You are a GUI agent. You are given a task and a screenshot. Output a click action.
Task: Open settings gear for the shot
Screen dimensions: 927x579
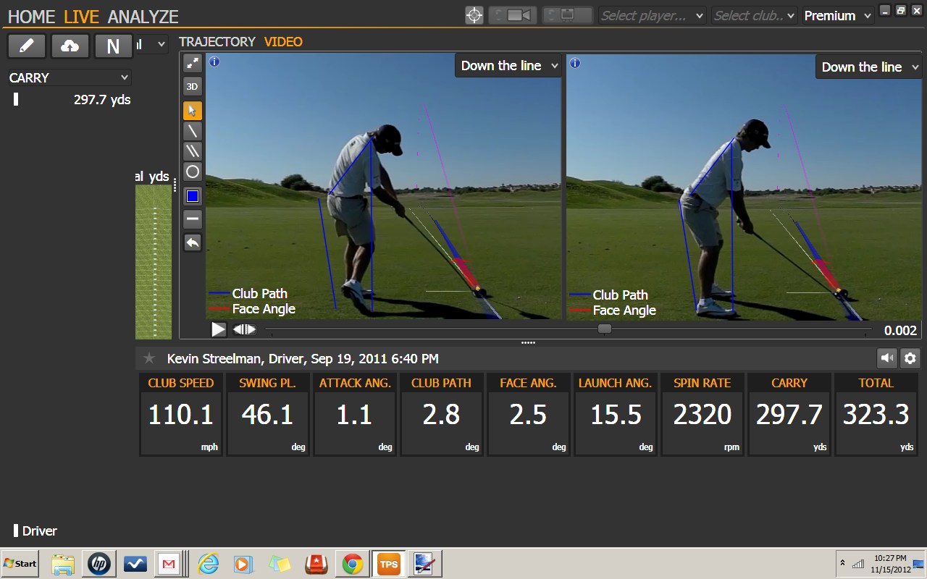click(910, 358)
